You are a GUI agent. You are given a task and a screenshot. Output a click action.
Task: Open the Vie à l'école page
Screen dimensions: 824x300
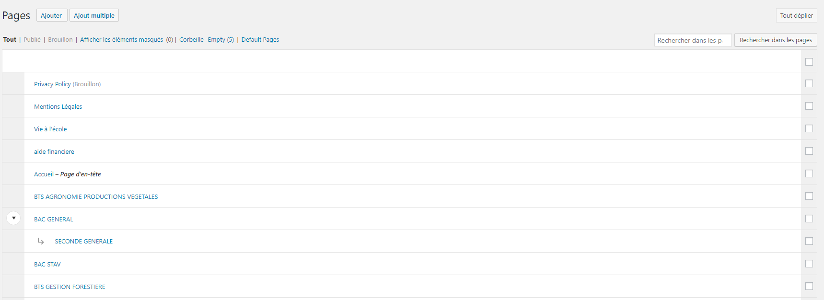(x=50, y=129)
